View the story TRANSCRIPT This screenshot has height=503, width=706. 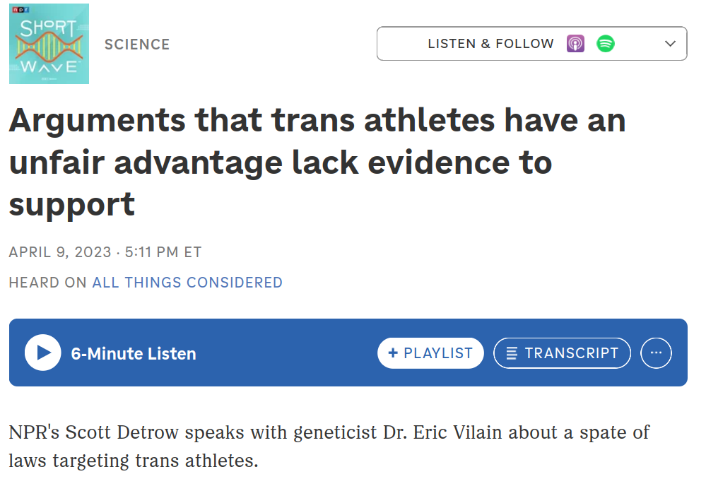[562, 353]
